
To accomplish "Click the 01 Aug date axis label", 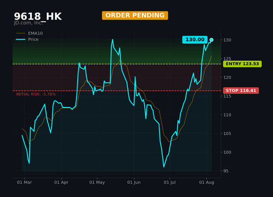I will [x=206, y=182].
